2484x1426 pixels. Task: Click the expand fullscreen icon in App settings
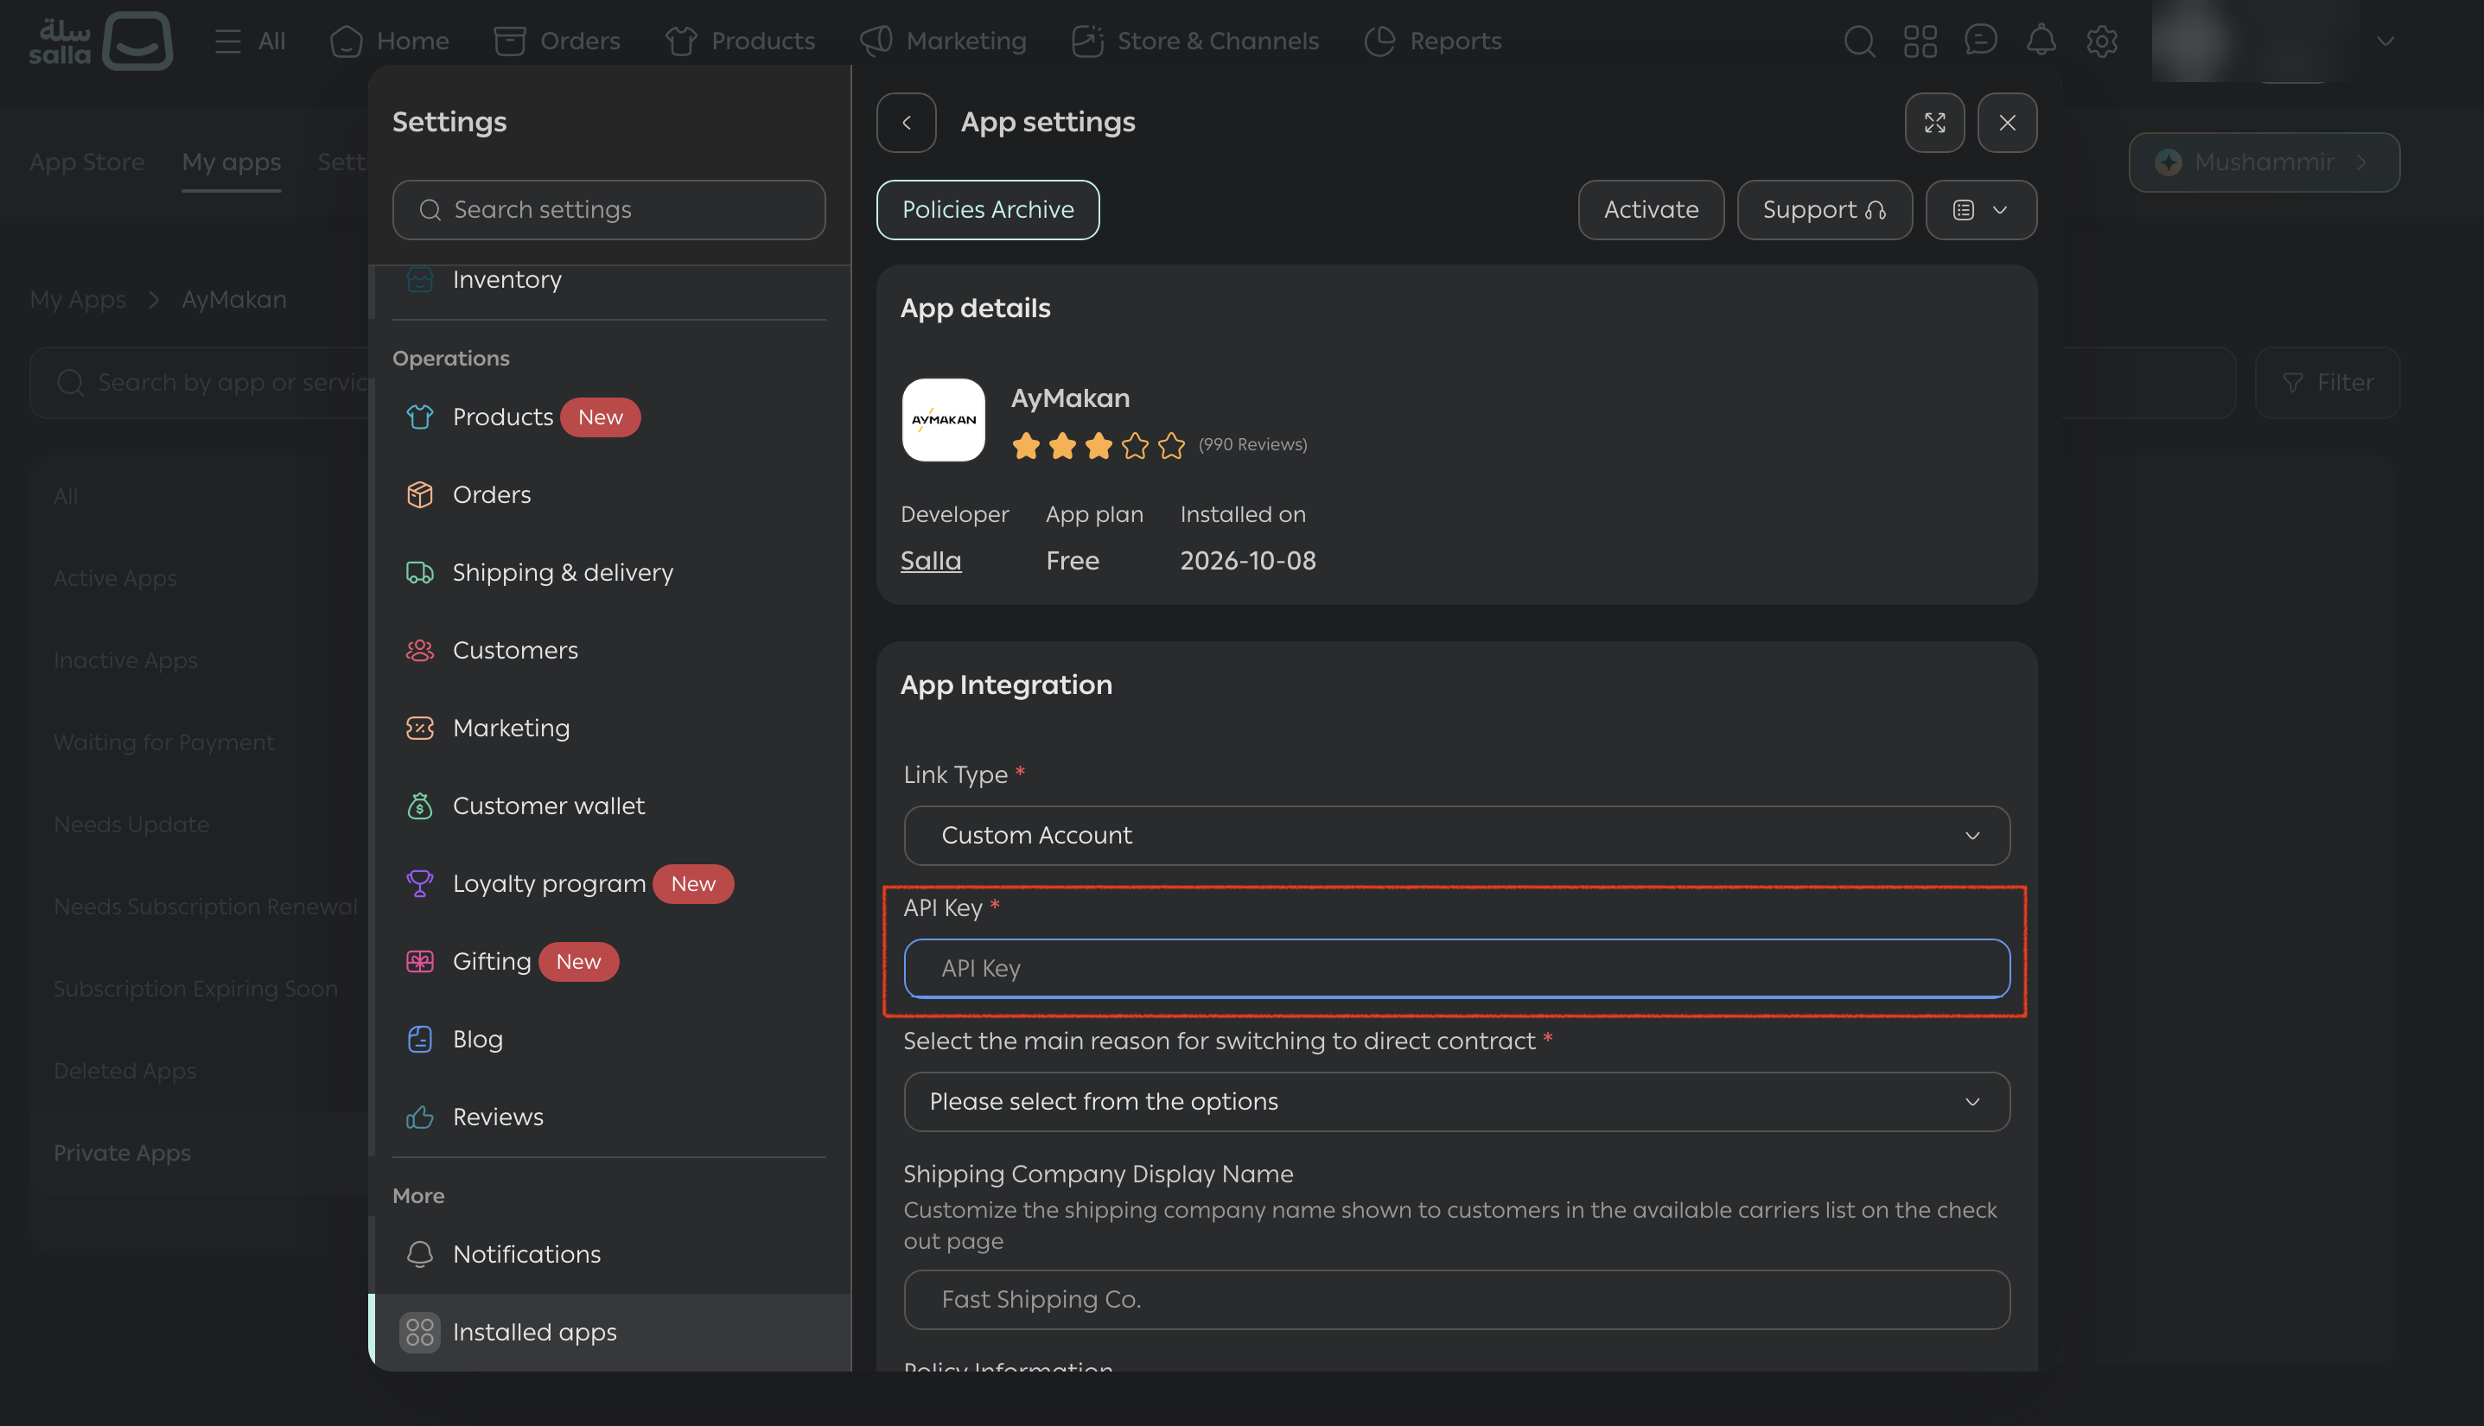click(x=1934, y=123)
